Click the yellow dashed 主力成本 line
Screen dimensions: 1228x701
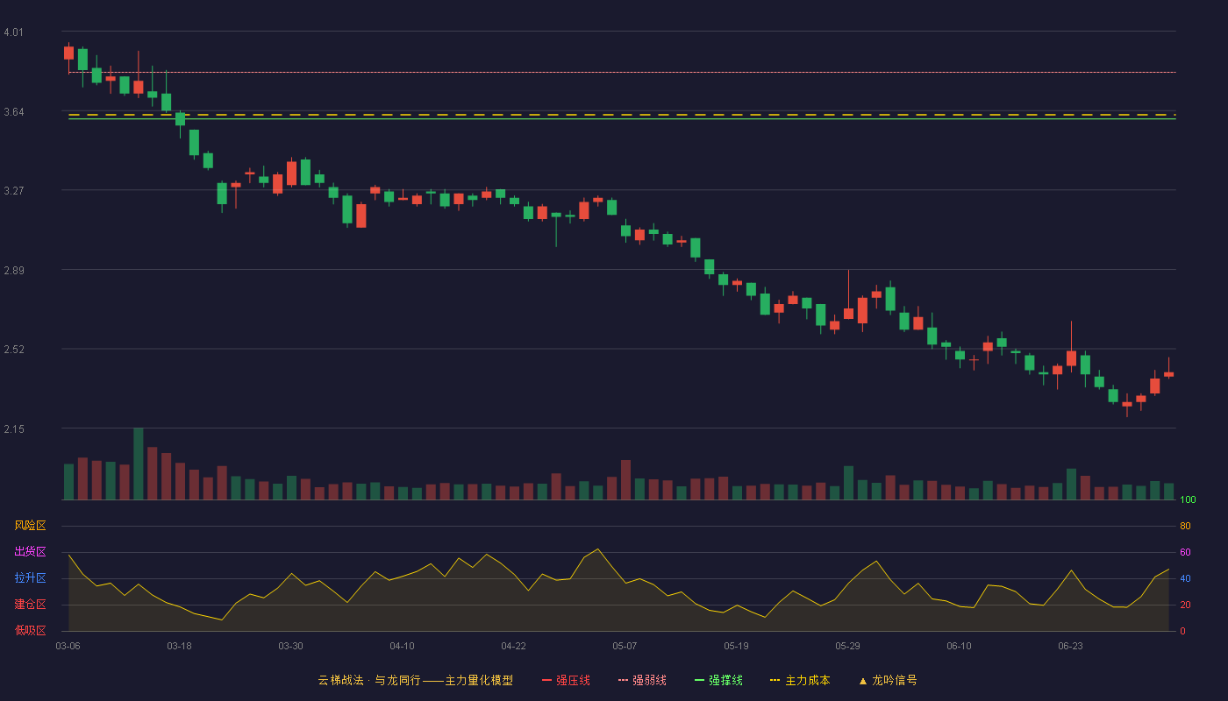[x=622, y=115]
